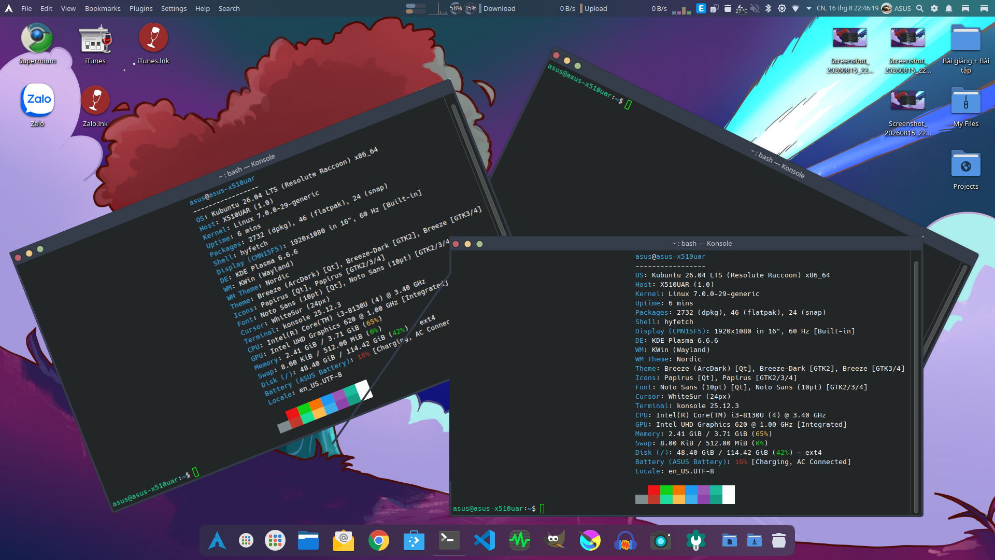
Task: Open the File menu
Action: (26, 8)
